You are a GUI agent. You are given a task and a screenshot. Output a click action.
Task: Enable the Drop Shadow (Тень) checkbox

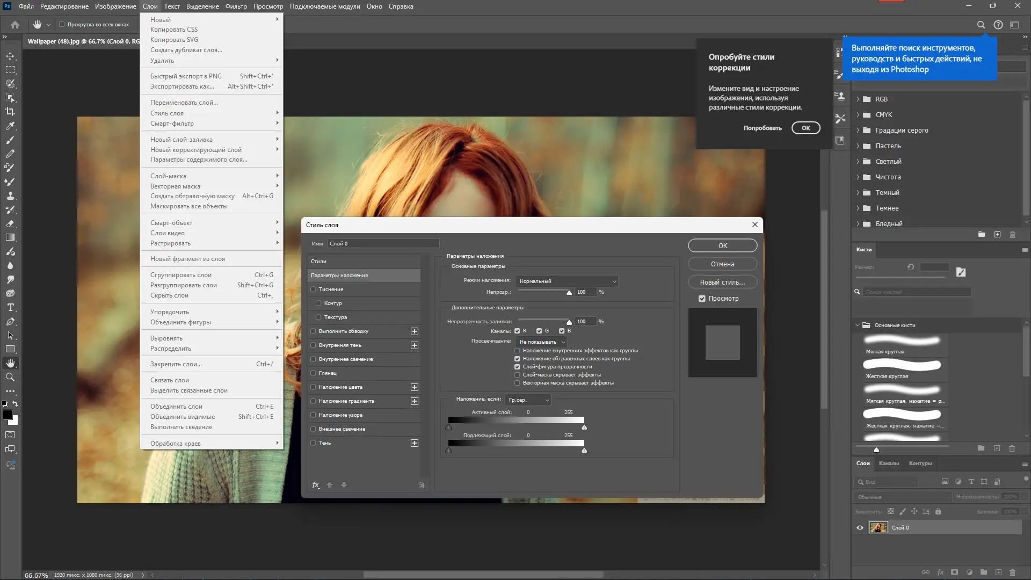pyautogui.click(x=313, y=443)
